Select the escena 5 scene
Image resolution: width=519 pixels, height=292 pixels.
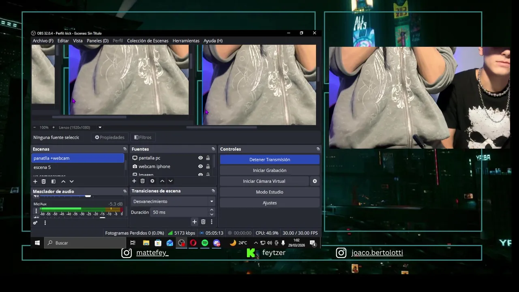[x=78, y=167]
